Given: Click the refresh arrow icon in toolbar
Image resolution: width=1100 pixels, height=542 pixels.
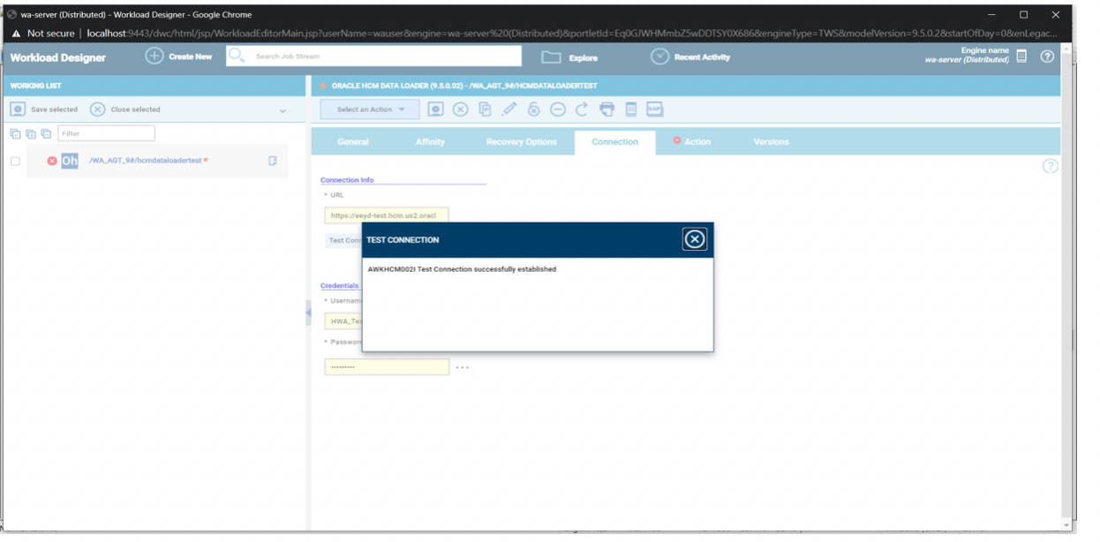Looking at the screenshot, I should tap(582, 109).
